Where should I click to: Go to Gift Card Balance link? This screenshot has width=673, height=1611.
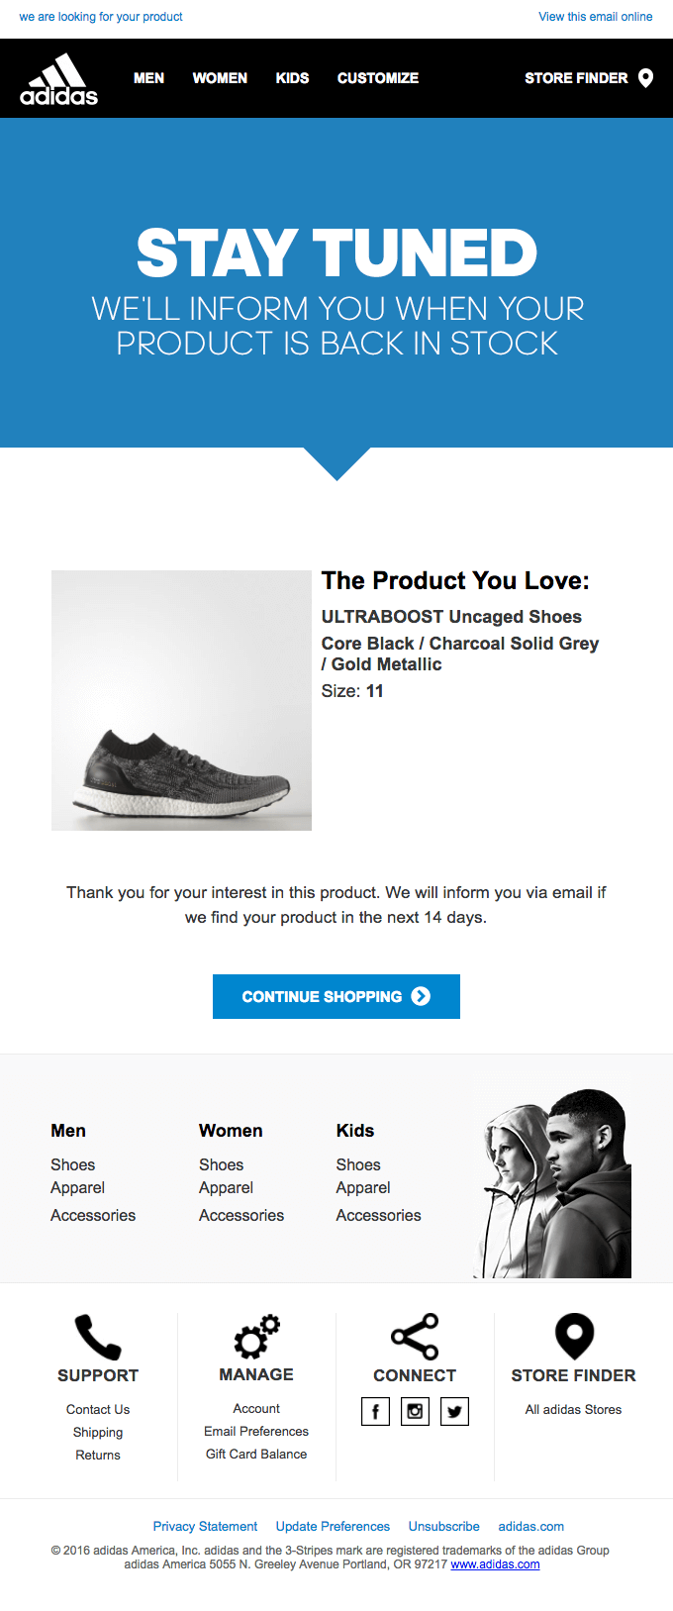(256, 1454)
